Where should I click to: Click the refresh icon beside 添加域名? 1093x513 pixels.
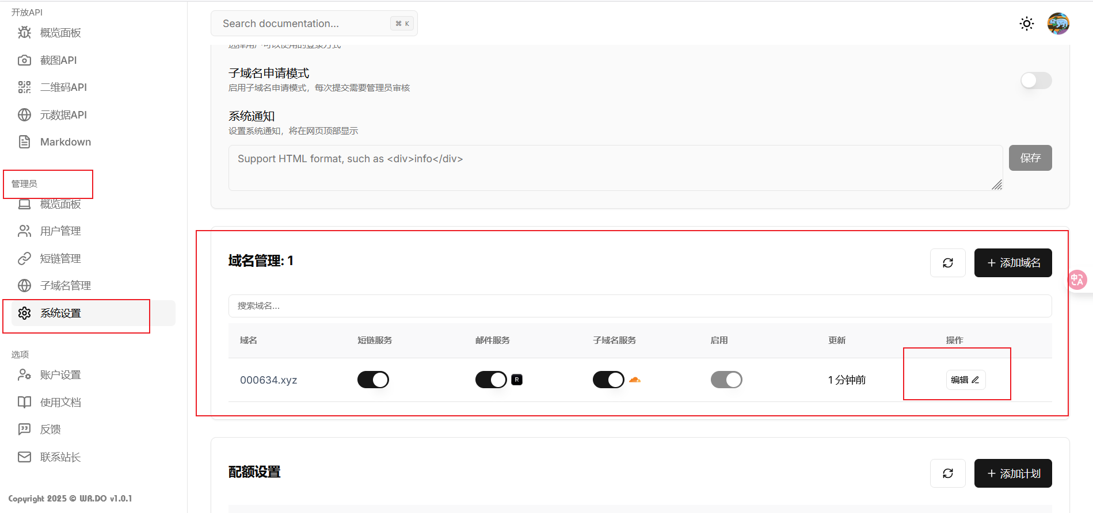(947, 263)
